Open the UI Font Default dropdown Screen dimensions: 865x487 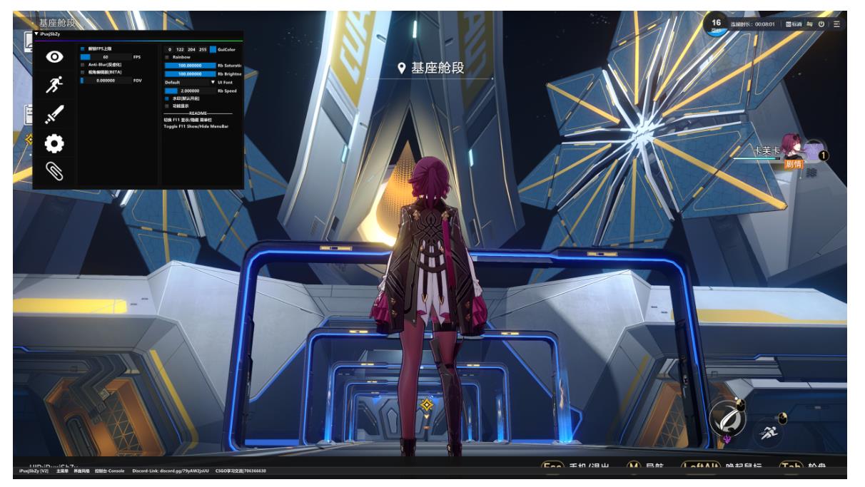tap(190, 83)
